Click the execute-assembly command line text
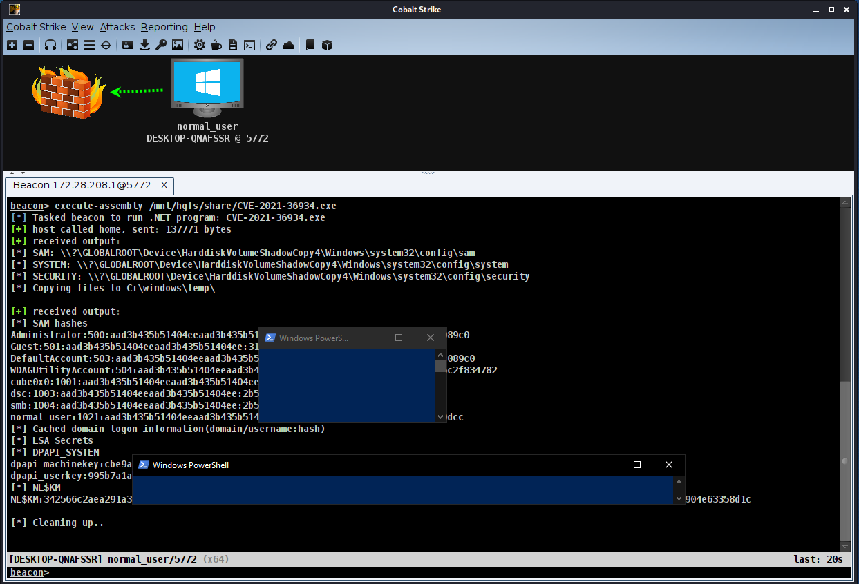The image size is (859, 584). tap(196, 206)
